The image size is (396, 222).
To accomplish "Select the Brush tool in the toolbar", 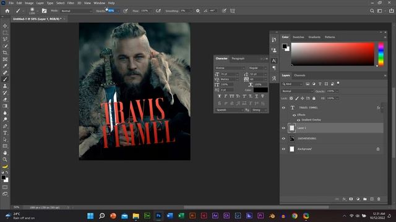I will tap(5, 80).
